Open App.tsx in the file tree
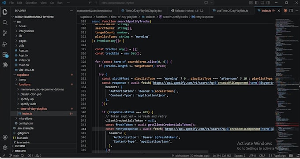Screen dimensions: 300x159 point(23,55)
